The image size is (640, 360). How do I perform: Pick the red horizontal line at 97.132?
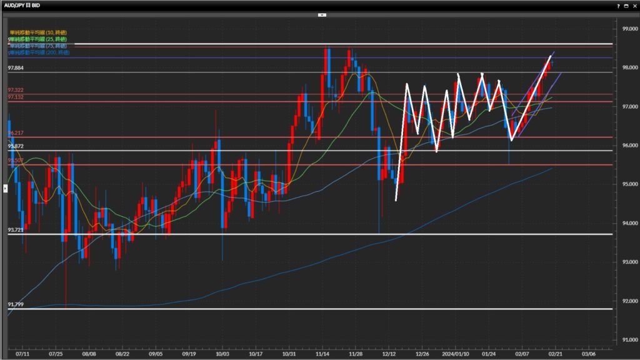pyautogui.click(x=187, y=101)
